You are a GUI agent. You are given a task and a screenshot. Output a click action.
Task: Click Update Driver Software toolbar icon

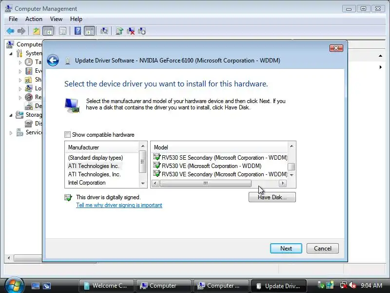click(x=119, y=31)
